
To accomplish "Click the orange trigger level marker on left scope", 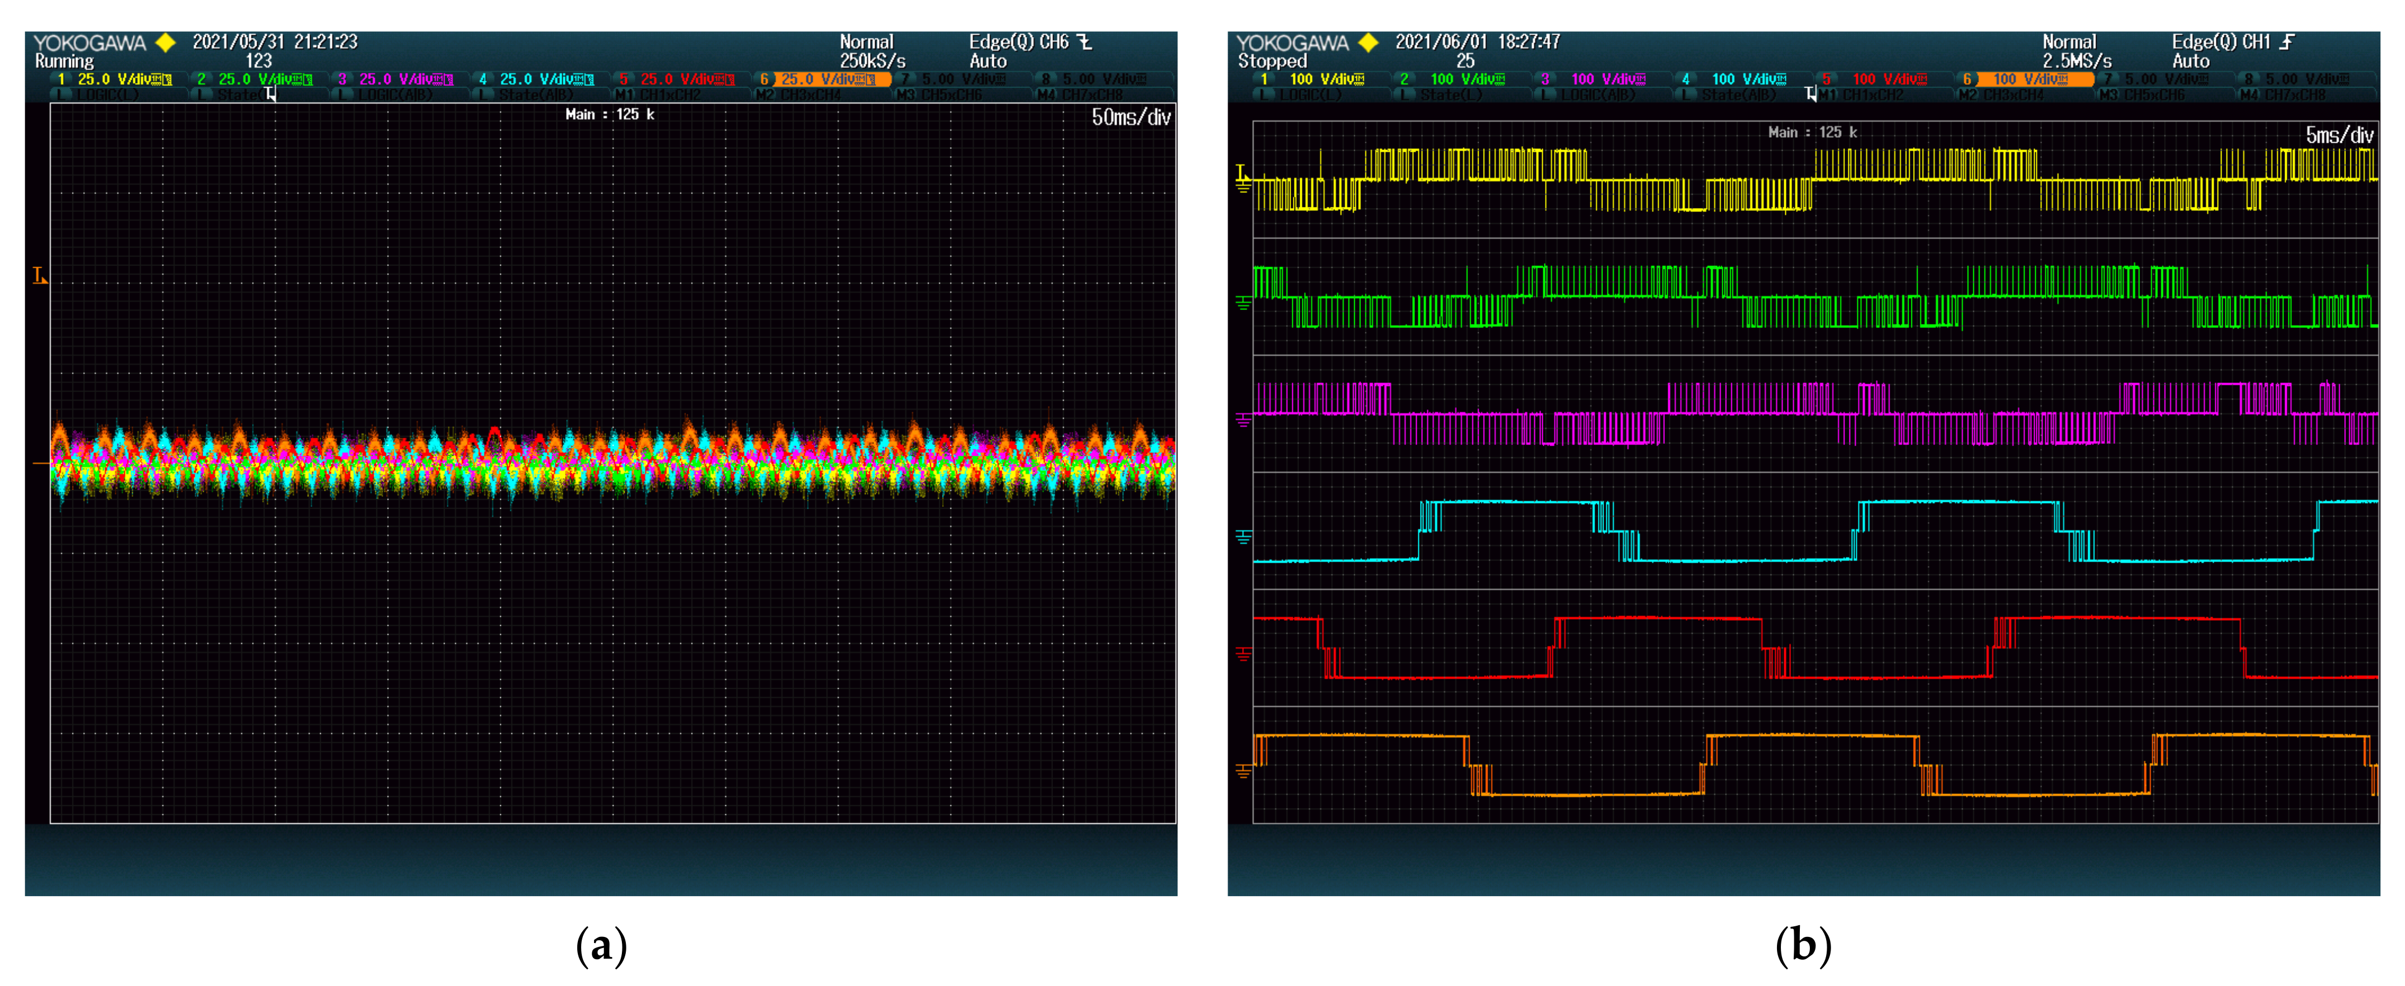I will tap(39, 275).
